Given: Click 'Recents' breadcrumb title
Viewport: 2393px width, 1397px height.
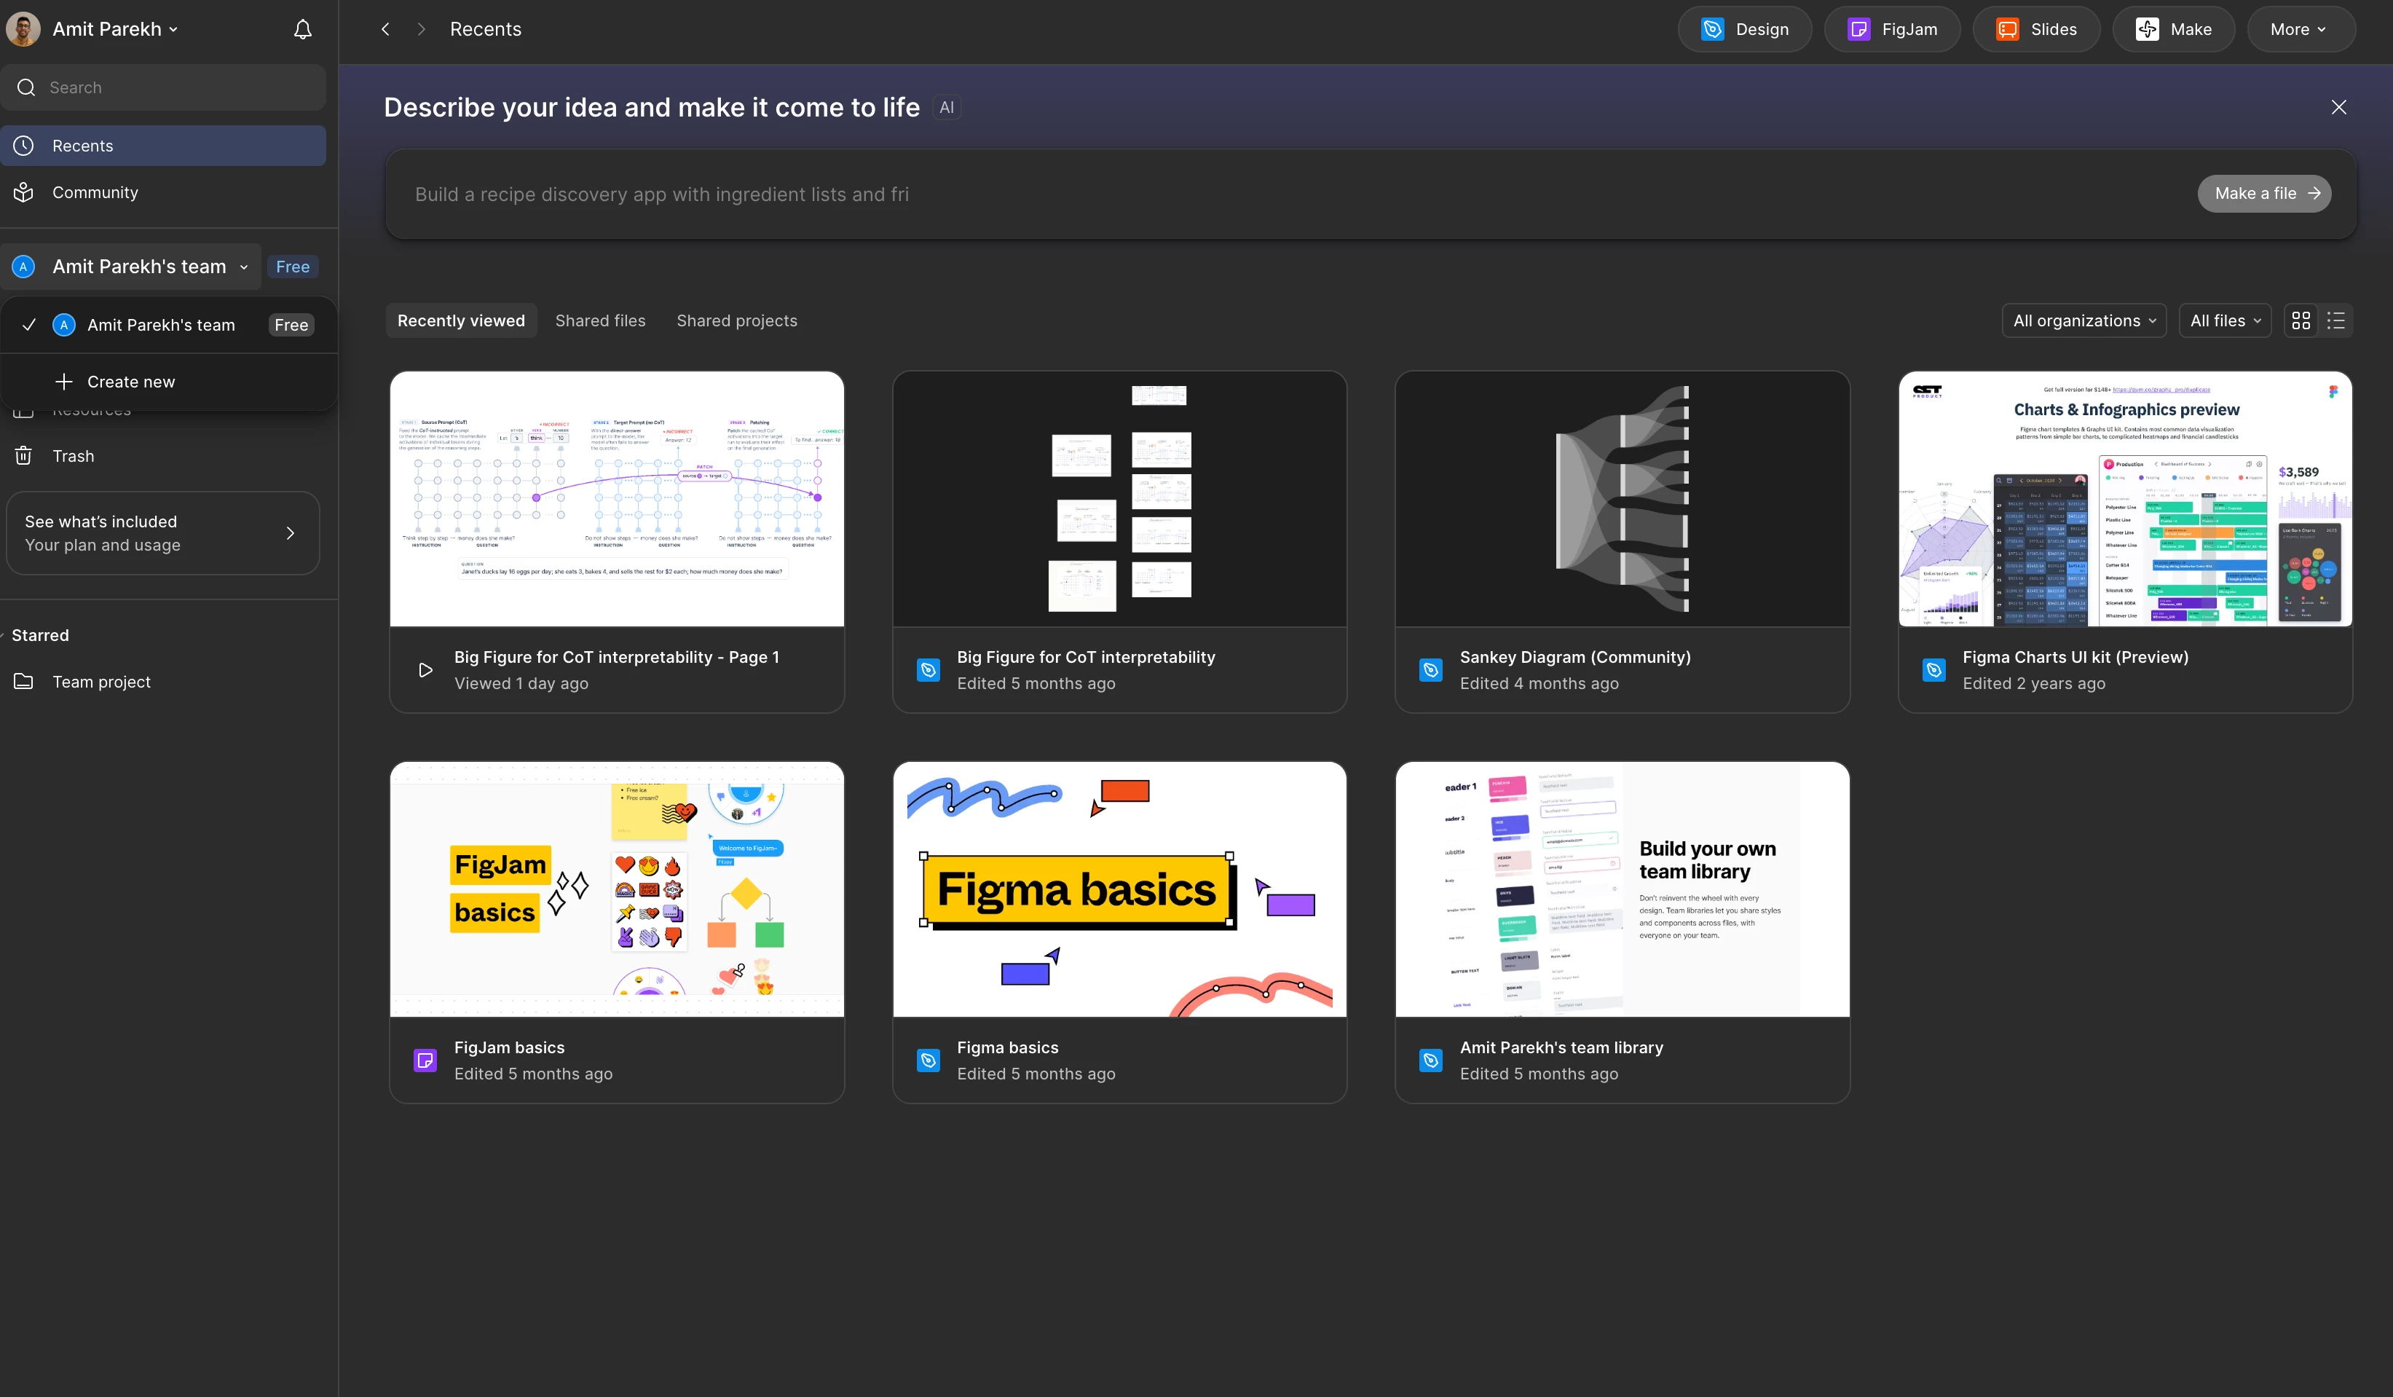Looking at the screenshot, I should tap(485, 29).
